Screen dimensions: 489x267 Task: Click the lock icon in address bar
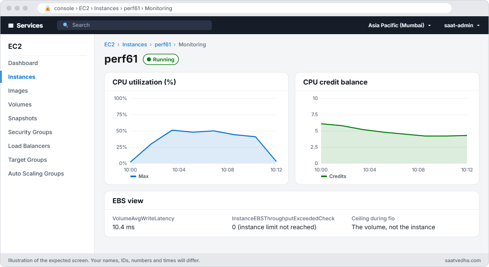(x=48, y=8)
